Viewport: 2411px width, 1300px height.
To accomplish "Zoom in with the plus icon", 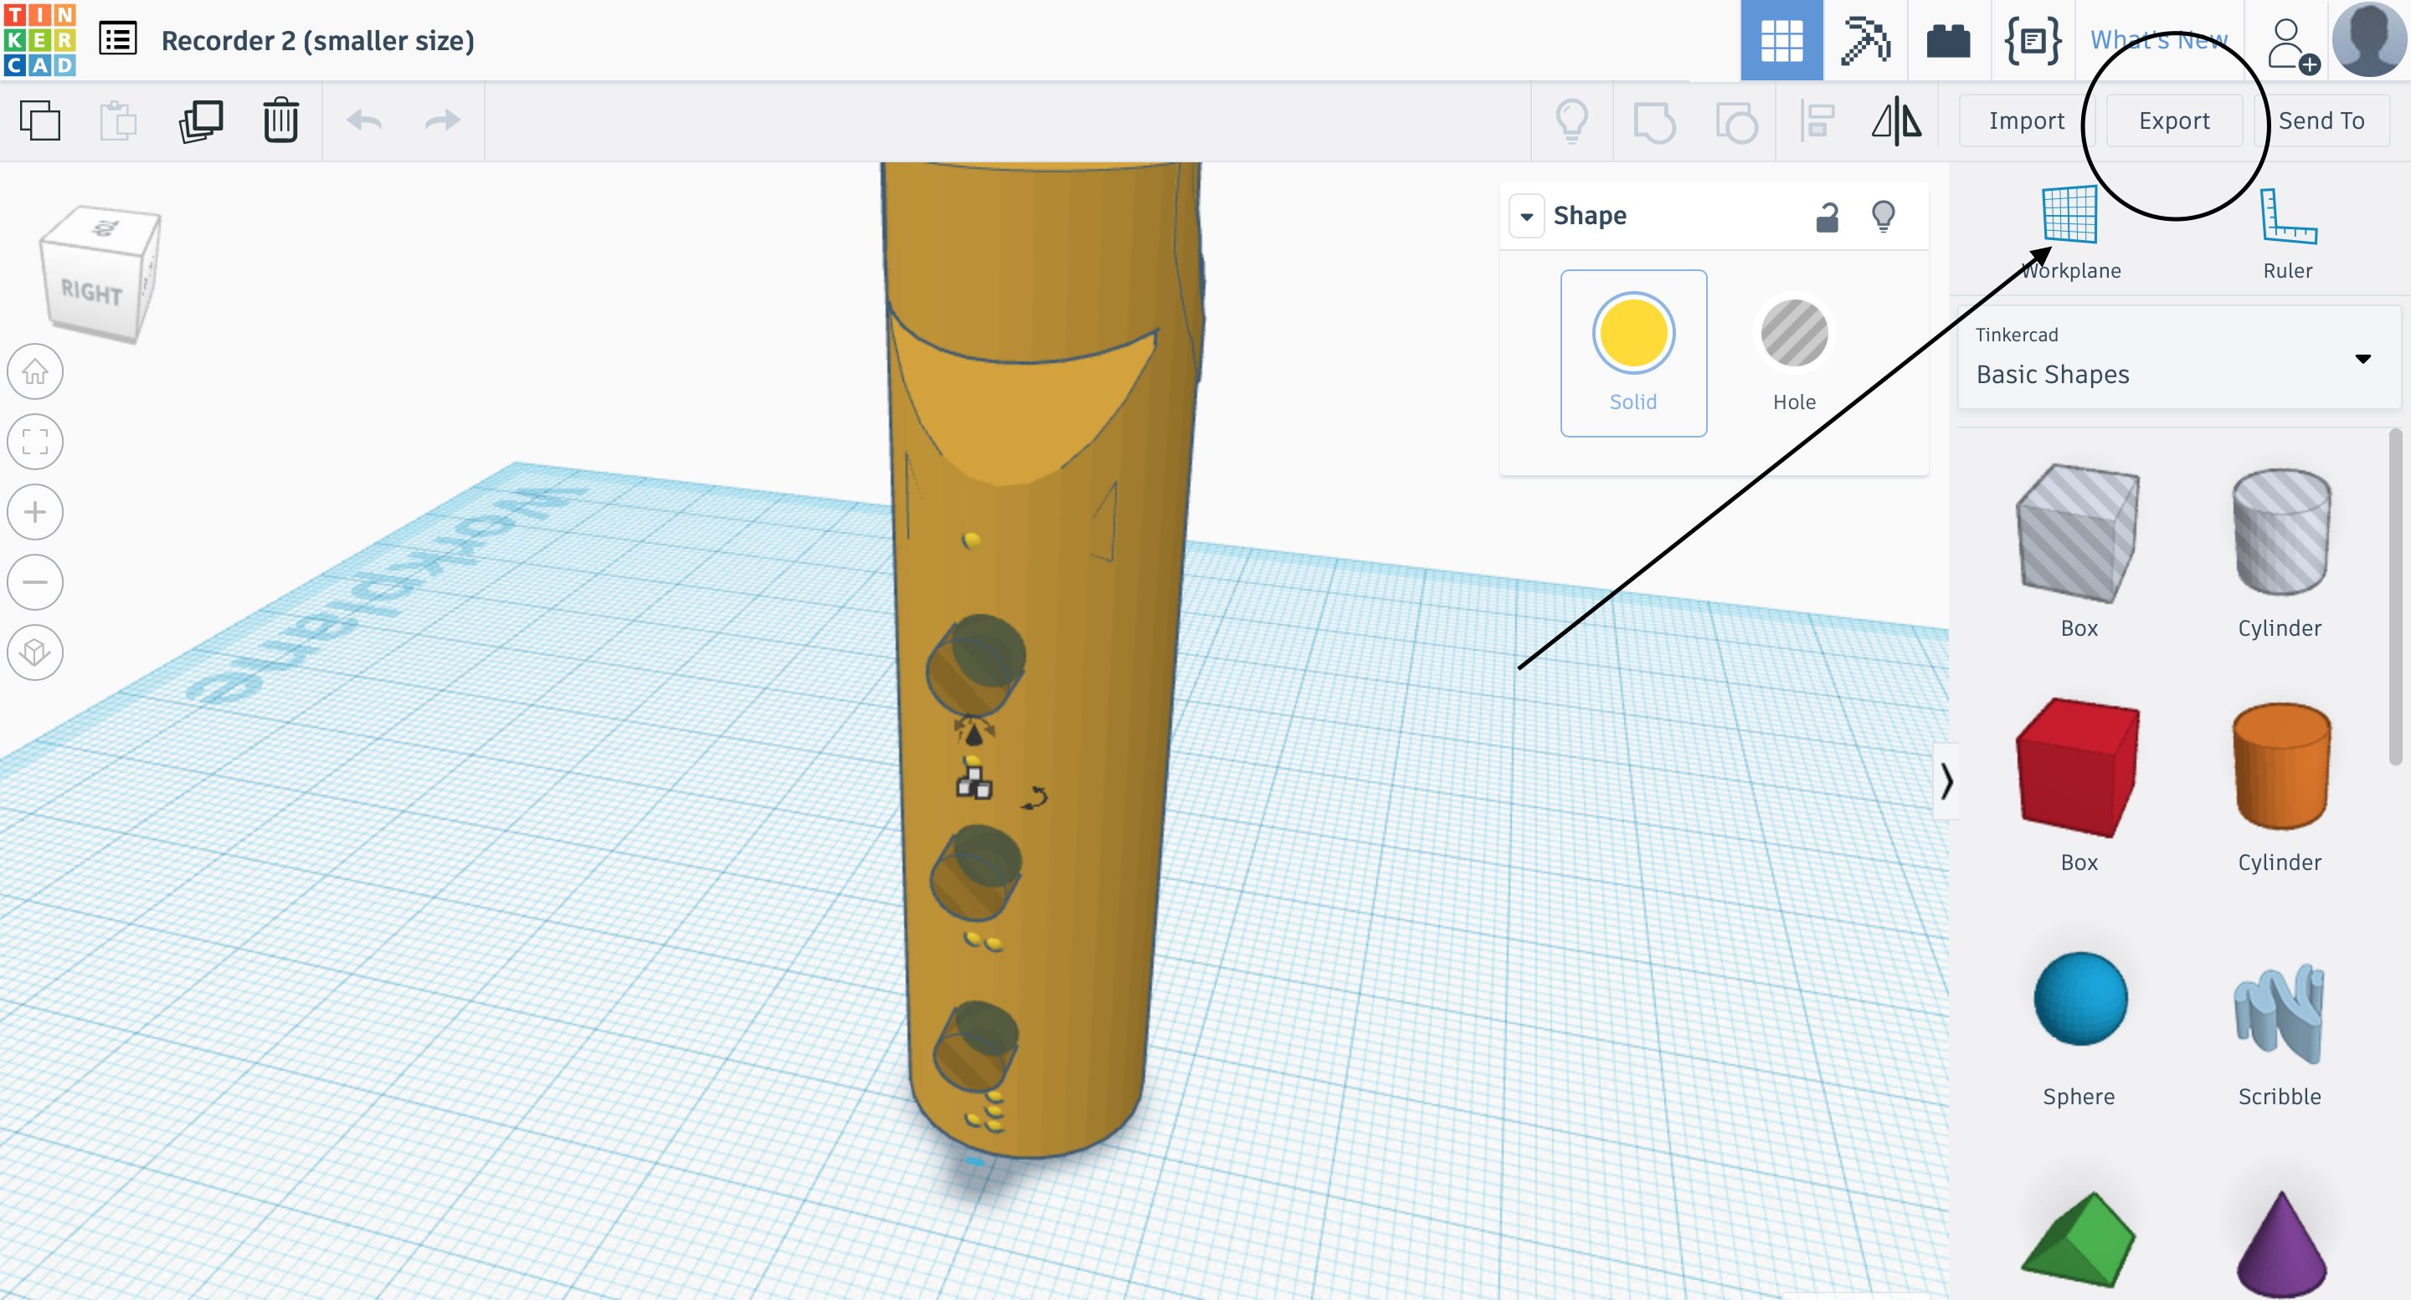I will (x=35, y=512).
